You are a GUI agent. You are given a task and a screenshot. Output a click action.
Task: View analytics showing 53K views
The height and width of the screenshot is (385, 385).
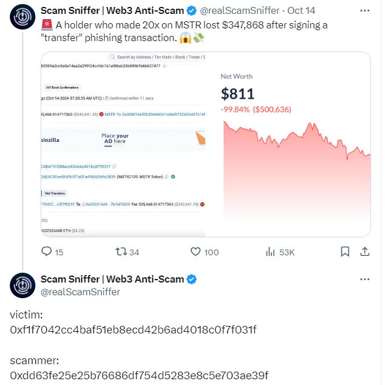click(x=270, y=252)
